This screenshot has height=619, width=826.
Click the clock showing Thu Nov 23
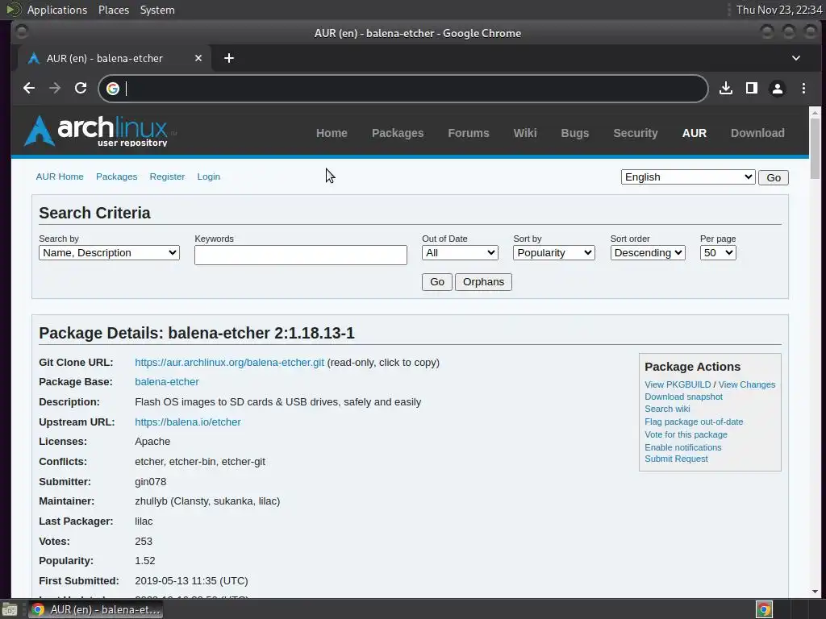point(779,10)
